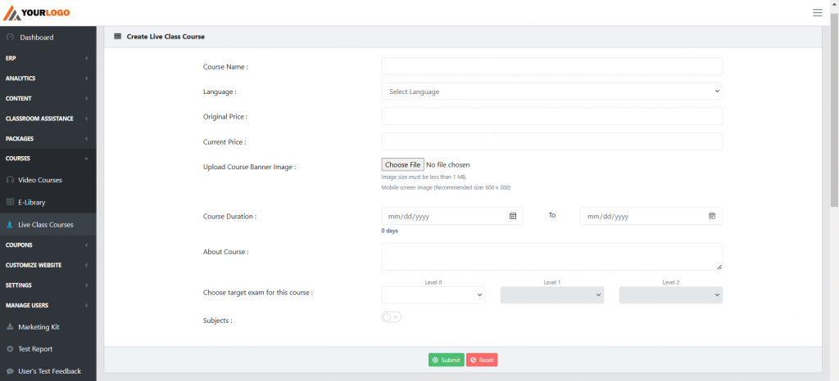Click the course start date field
Viewport: 839px width, 381px height.
[x=452, y=216]
